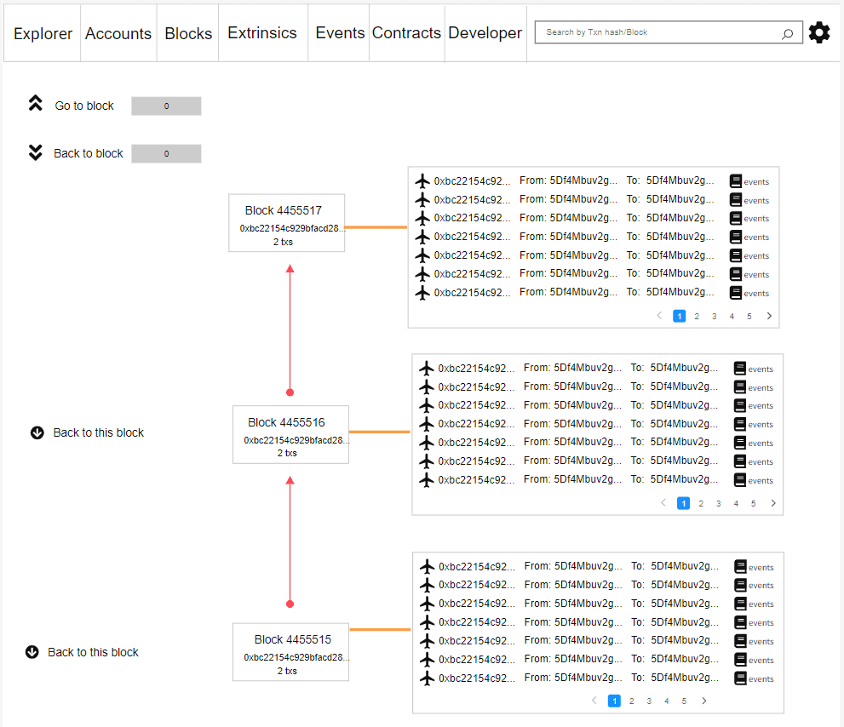Screen dimensions: 844x727
Task: Click the double up-arrow Go to block icon
Action: [x=35, y=104]
